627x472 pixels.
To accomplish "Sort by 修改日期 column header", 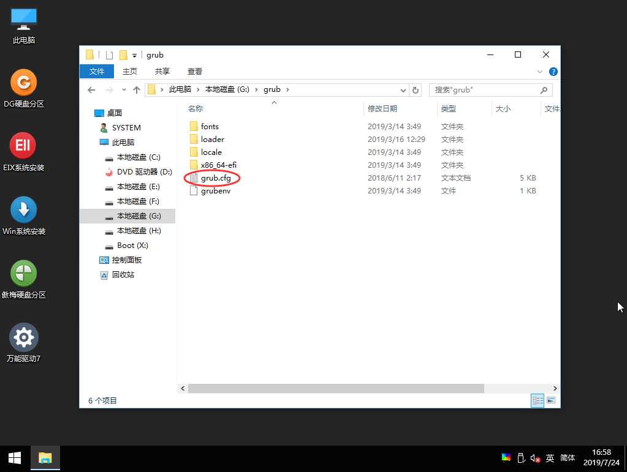I will click(x=382, y=108).
